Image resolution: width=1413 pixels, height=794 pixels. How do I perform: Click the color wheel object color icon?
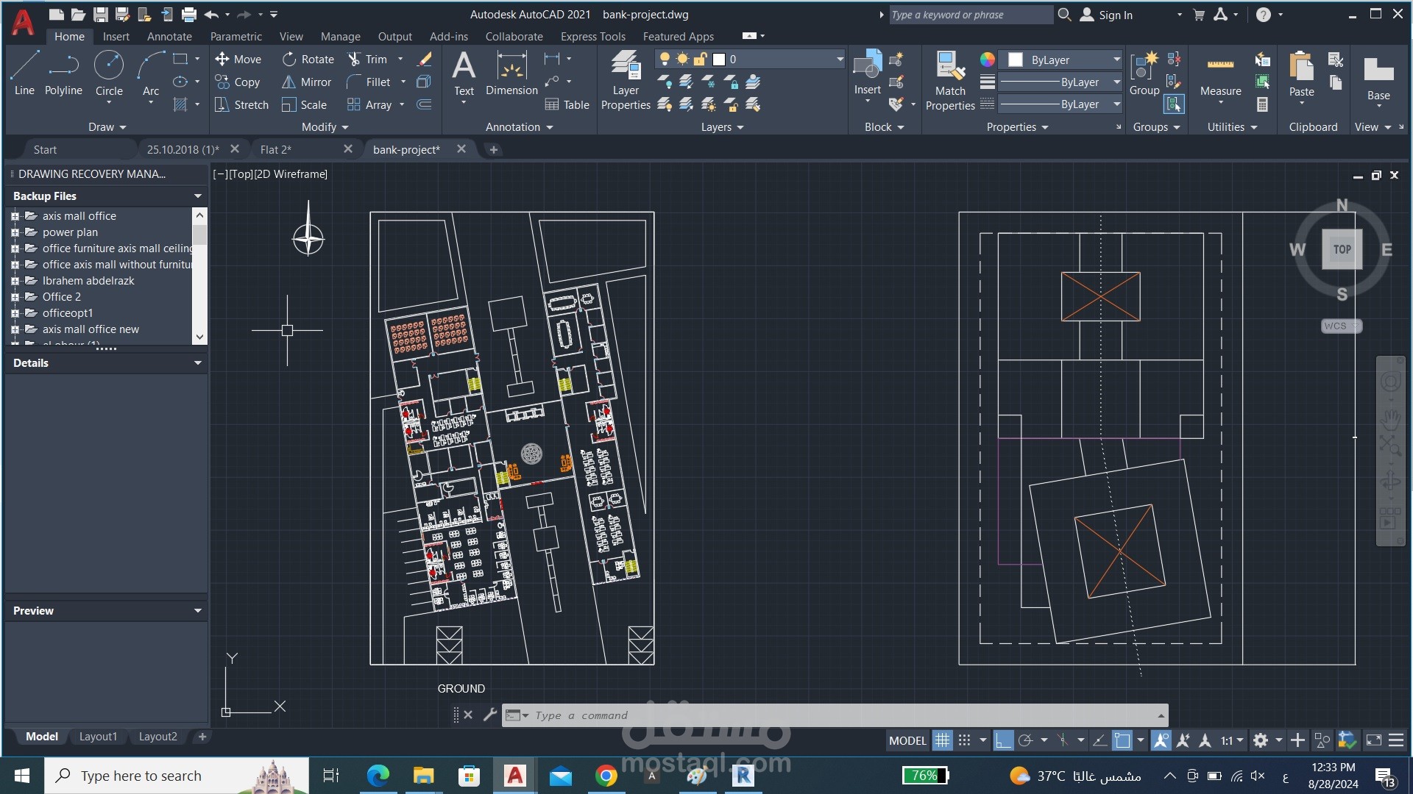click(x=987, y=60)
